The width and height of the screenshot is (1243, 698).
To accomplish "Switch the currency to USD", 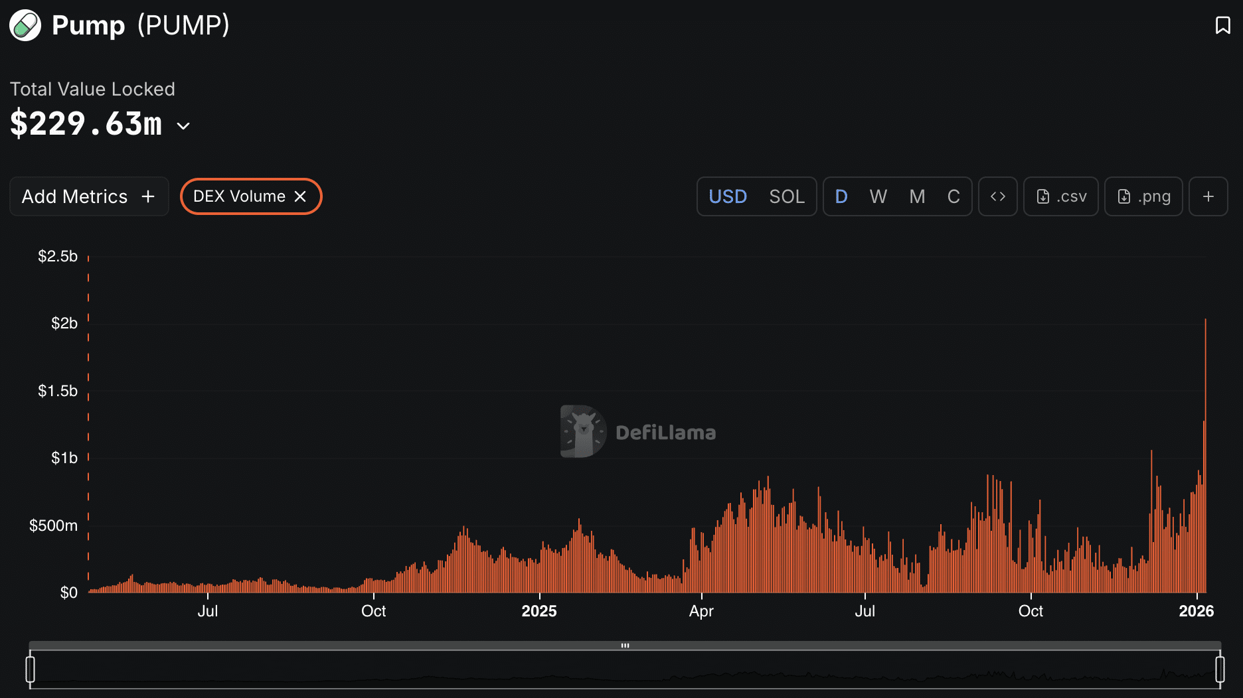I will [728, 196].
